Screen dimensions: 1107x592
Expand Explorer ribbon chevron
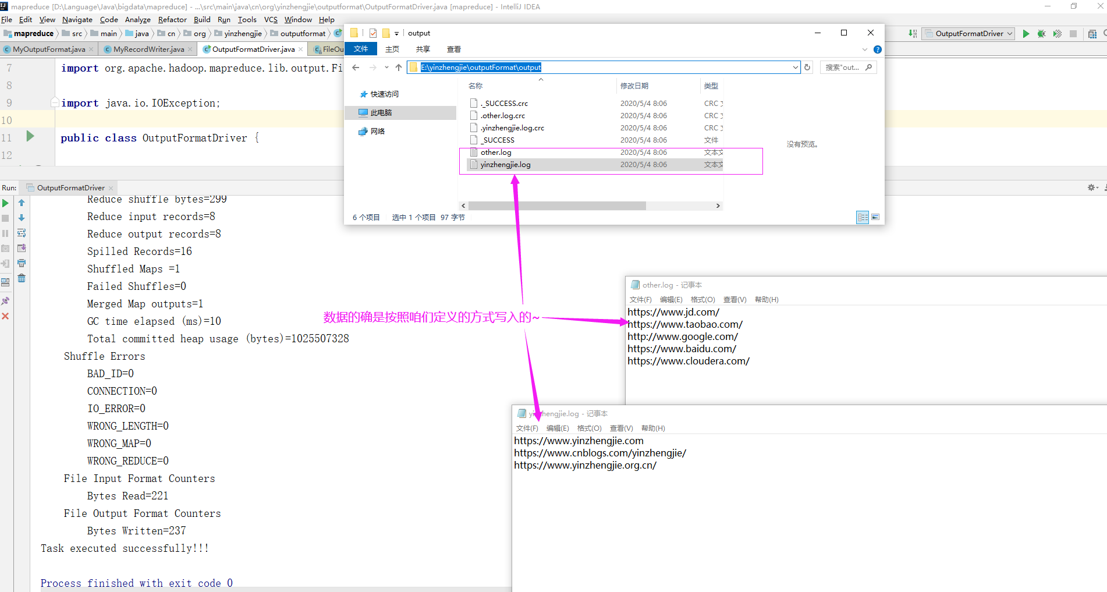(865, 49)
